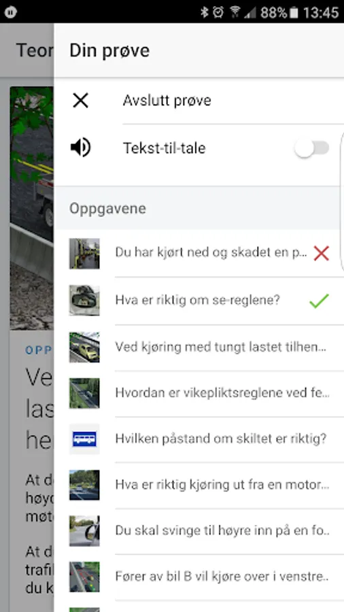Screen dimensions: 344x612
Task: Click the green checkmark result icon
Action: 319,301
